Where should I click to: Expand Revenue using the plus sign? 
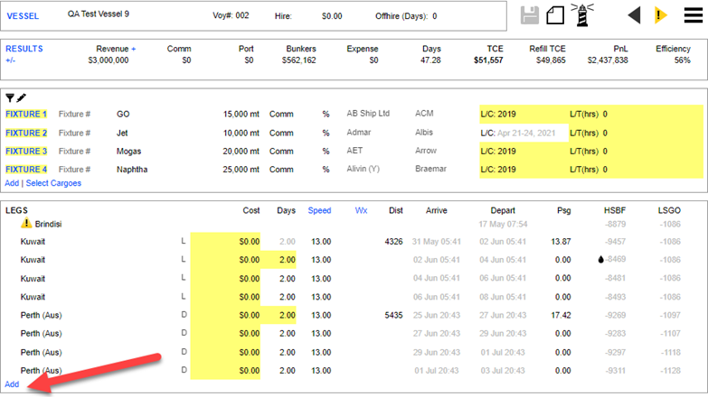point(133,49)
